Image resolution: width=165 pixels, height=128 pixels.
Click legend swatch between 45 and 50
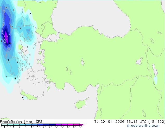77,125
